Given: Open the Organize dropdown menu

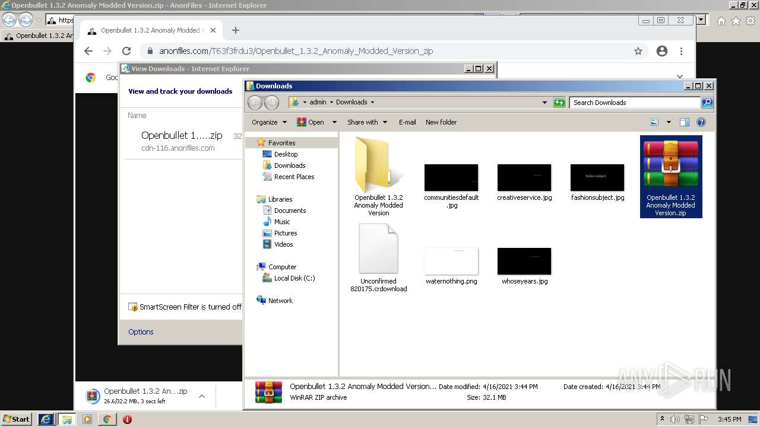Looking at the screenshot, I should (269, 122).
